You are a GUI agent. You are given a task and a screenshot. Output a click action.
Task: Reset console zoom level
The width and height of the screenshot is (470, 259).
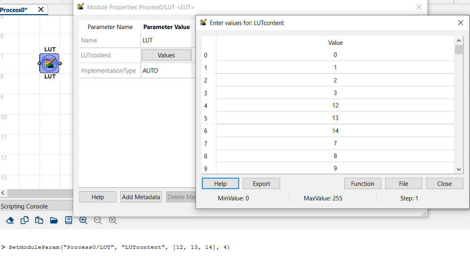pyautogui.click(x=112, y=220)
